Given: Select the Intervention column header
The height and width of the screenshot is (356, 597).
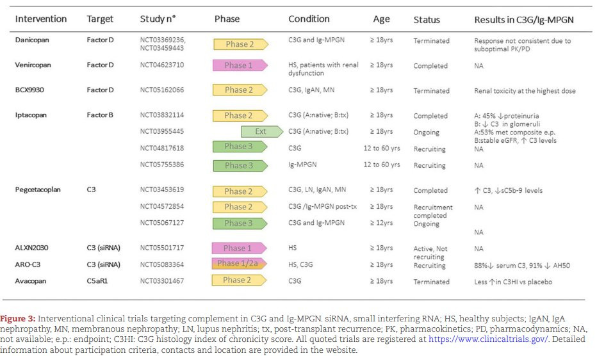Looking at the screenshot, I should pos(41,19).
